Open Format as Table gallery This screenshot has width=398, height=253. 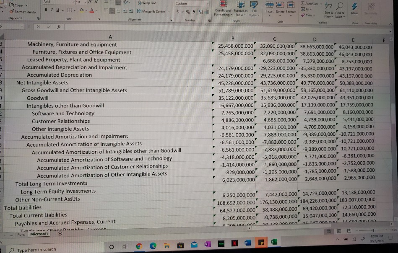click(240, 8)
